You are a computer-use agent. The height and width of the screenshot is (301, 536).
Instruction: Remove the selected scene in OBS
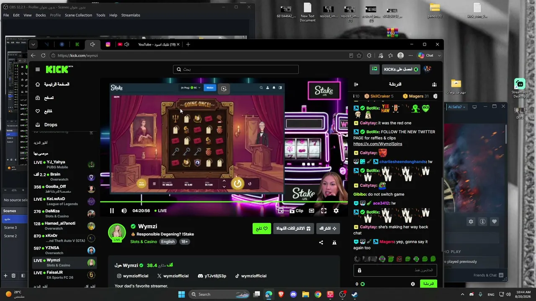(13, 275)
